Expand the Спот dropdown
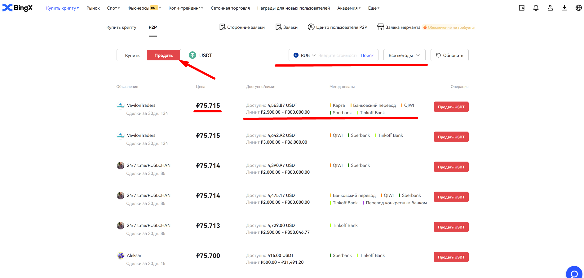The height and width of the screenshot is (278, 584). pyautogui.click(x=113, y=8)
